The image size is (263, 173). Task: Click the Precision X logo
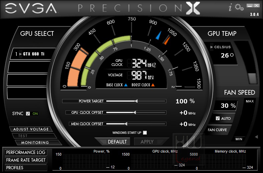click(x=139, y=8)
